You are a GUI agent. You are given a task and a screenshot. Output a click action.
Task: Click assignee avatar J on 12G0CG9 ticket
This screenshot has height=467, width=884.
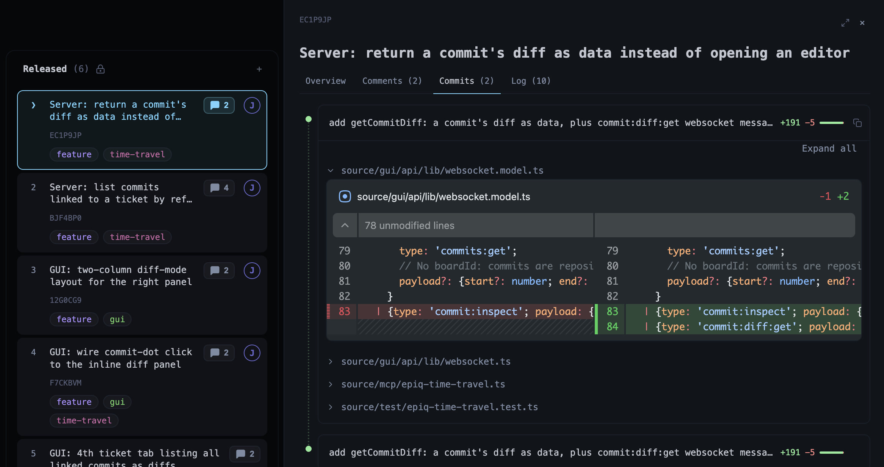[252, 271]
